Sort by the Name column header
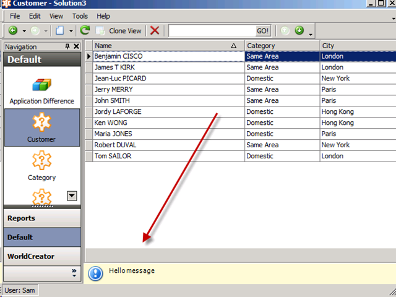This screenshot has width=396, height=297. [168, 46]
